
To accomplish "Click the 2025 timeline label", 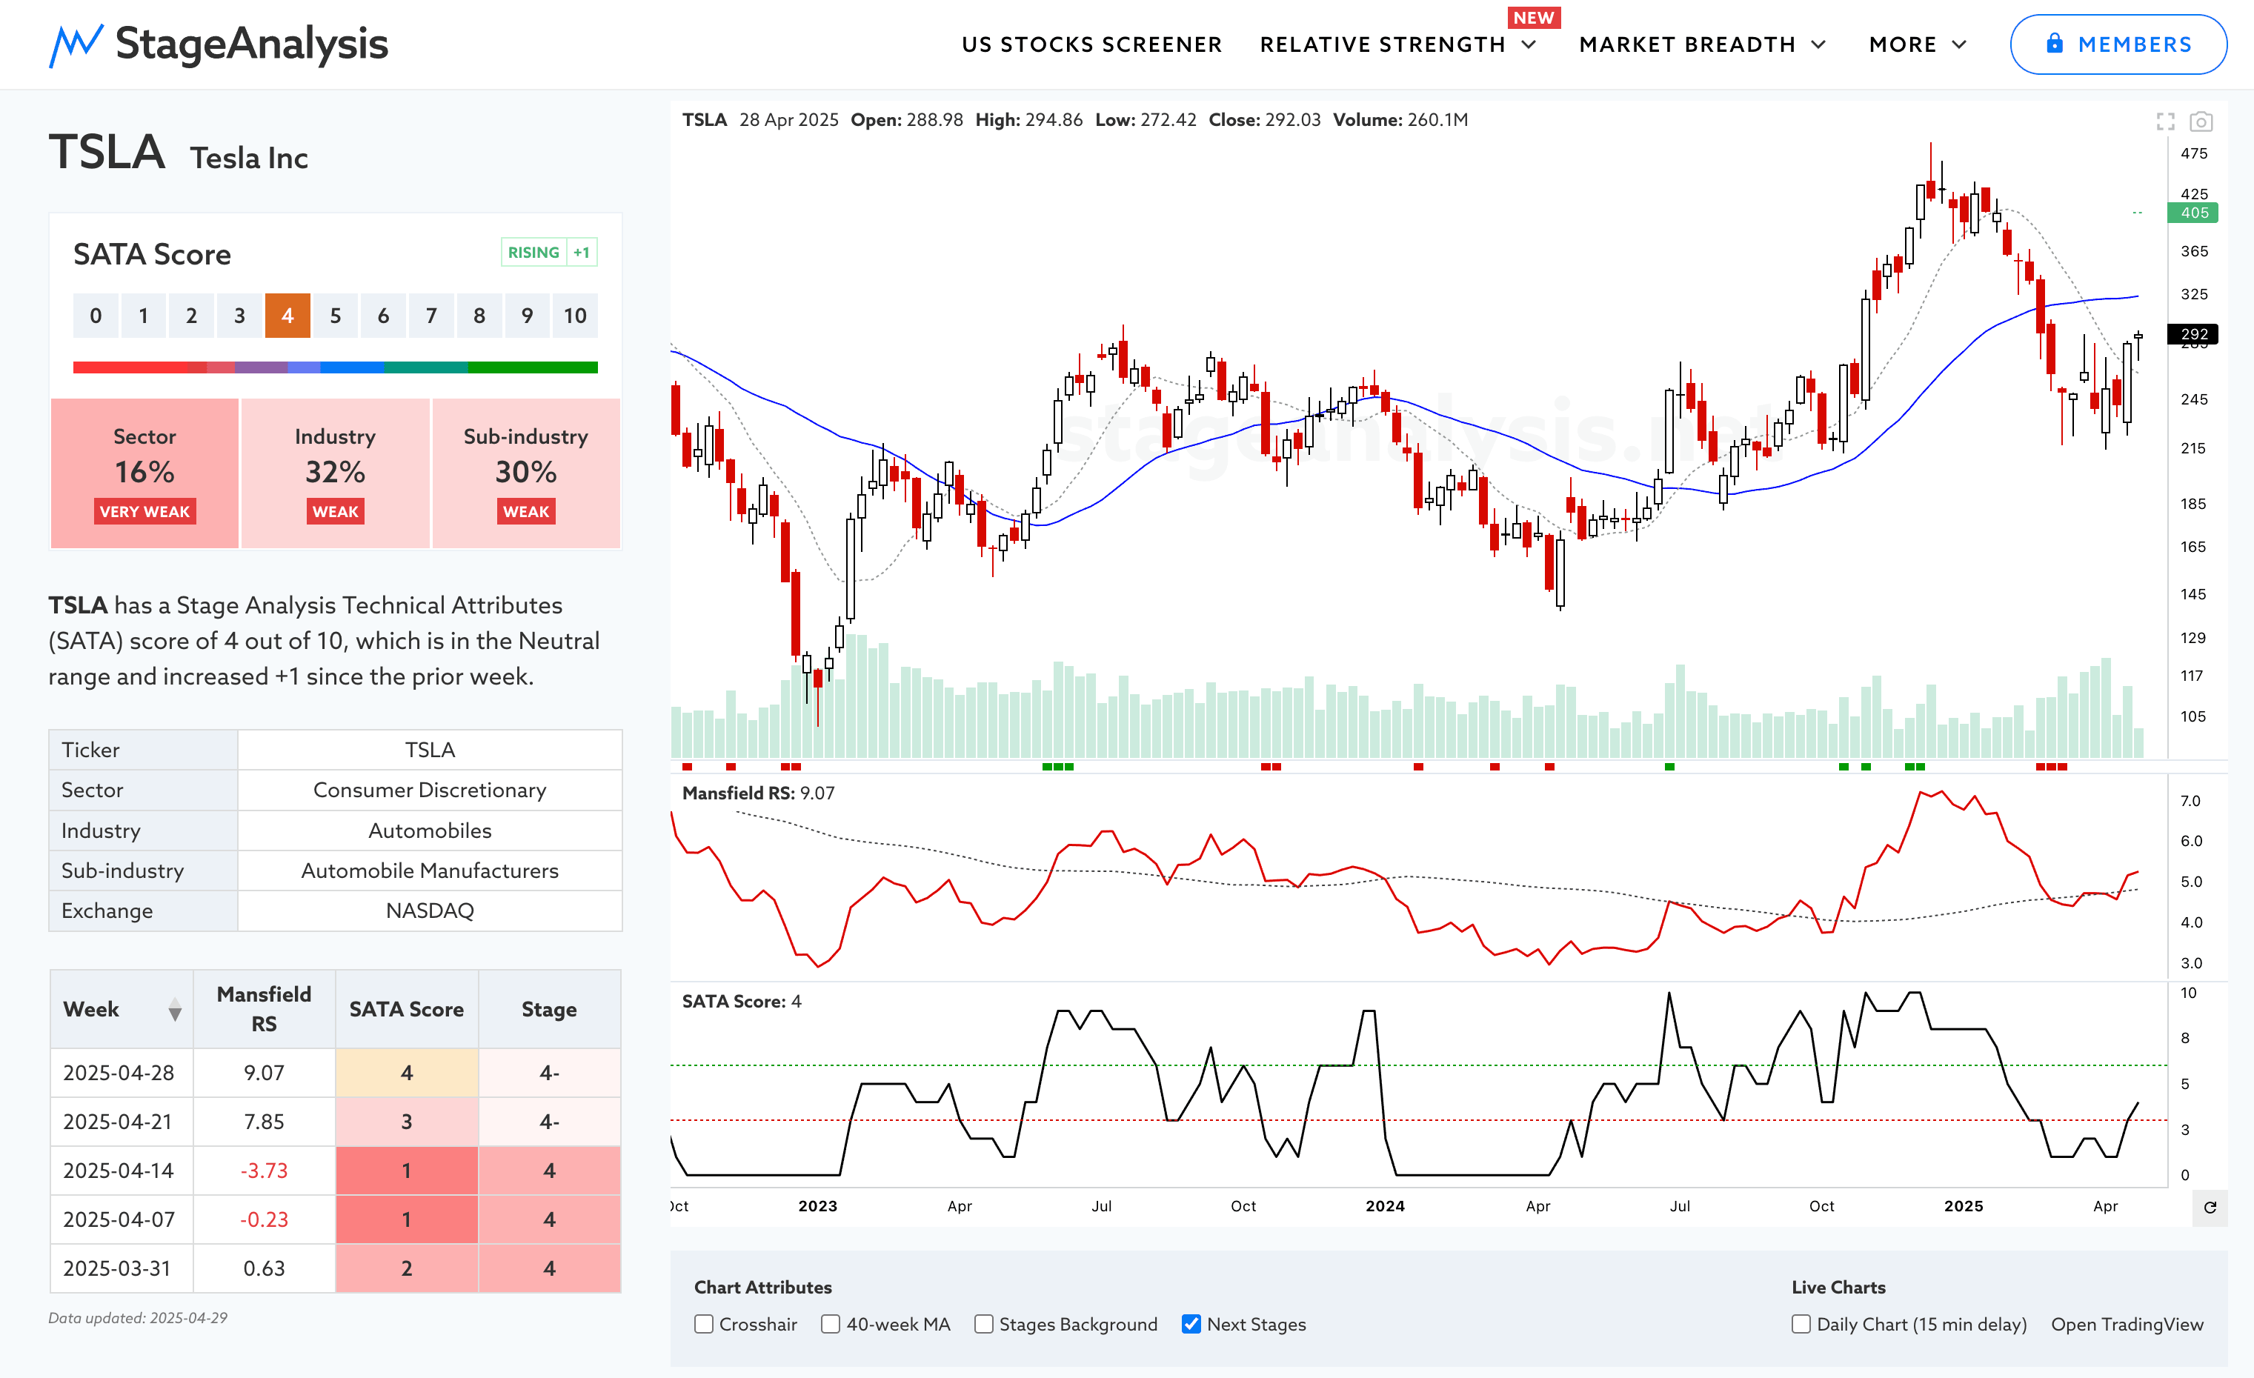I will pos(1963,1206).
